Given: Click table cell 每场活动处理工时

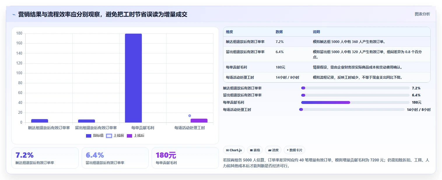Looking at the screenshot, I should pyautogui.click(x=240, y=78).
